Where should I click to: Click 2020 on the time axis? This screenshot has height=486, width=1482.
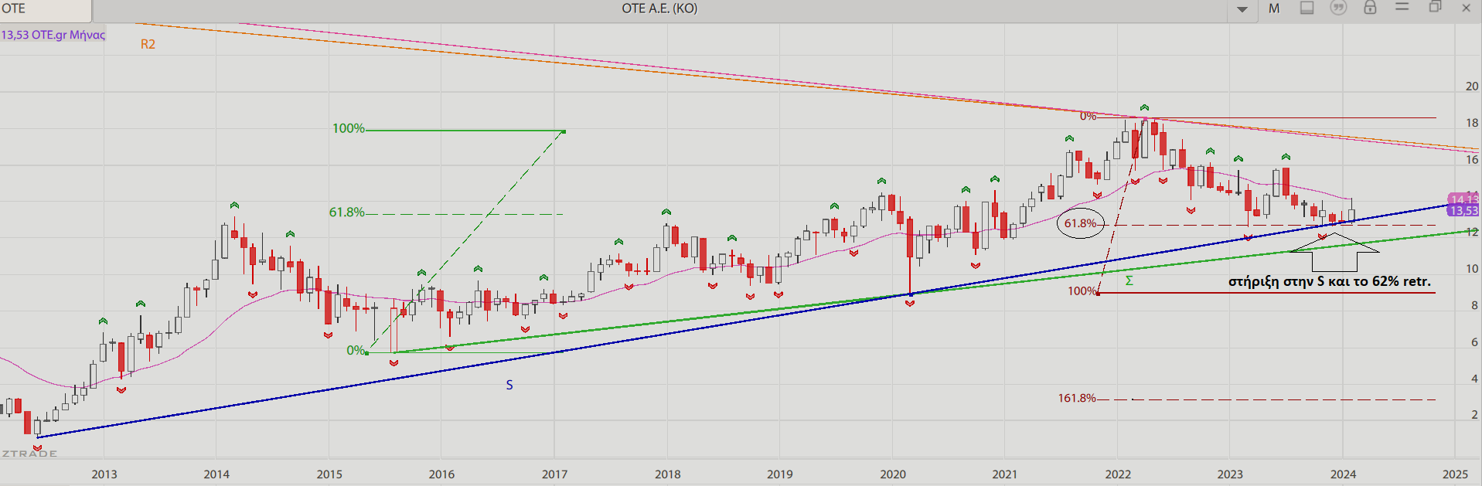pos(893,474)
